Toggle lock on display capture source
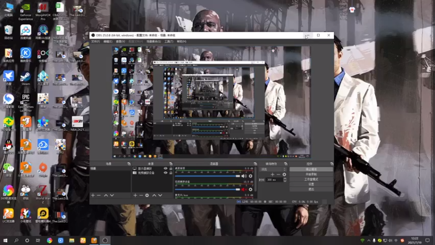This screenshot has height=245, width=435. tap(171, 169)
